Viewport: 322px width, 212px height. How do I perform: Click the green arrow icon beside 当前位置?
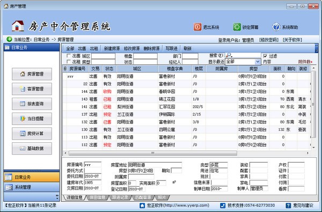(x=9, y=39)
